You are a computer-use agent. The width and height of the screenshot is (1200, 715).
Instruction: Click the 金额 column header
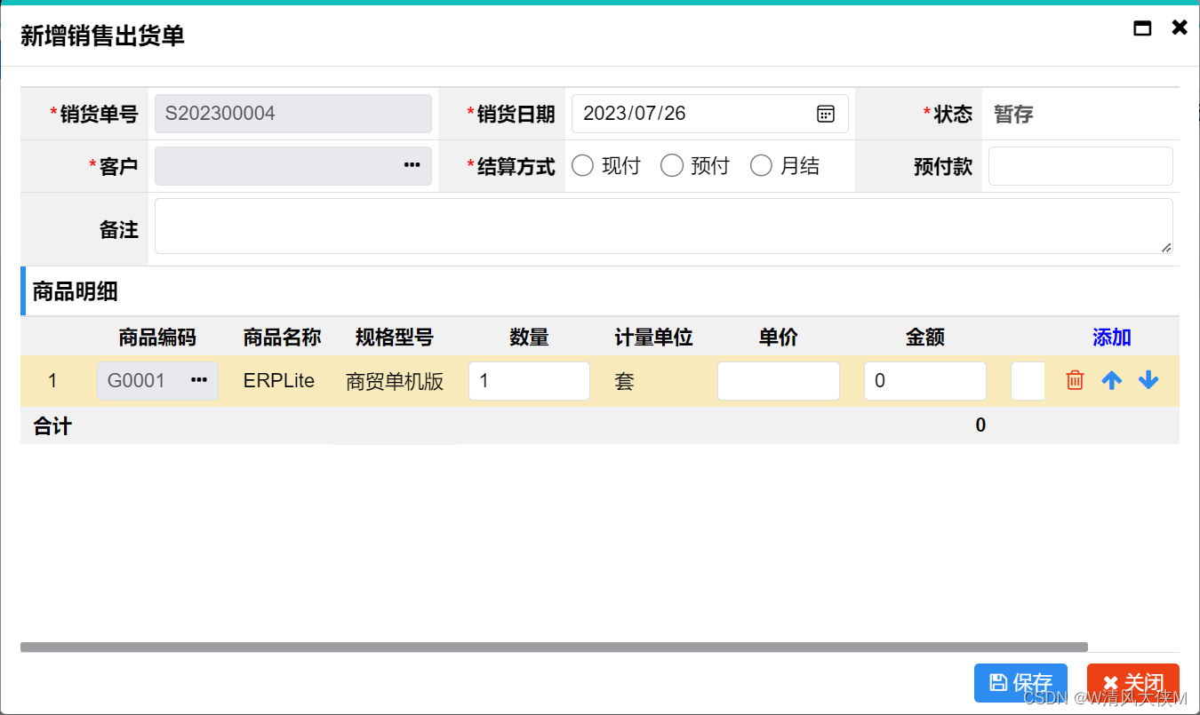[x=925, y=338]
